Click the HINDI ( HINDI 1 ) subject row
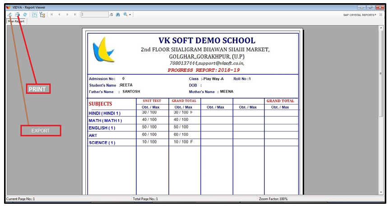The image size is (389, 206). point(105,113)
